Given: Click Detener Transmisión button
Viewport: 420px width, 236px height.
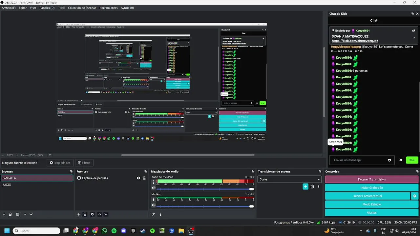Looking at the screenshot, I should [372, 179].
